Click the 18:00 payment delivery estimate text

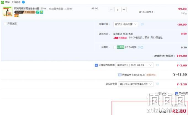(146, 38)
